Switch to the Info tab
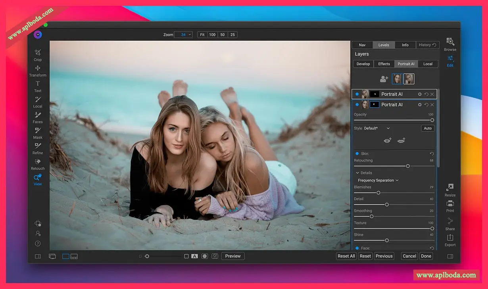Image resolution: width=488 pixels, height=289 pixels. pyautogui.click(x=405, y=45)
